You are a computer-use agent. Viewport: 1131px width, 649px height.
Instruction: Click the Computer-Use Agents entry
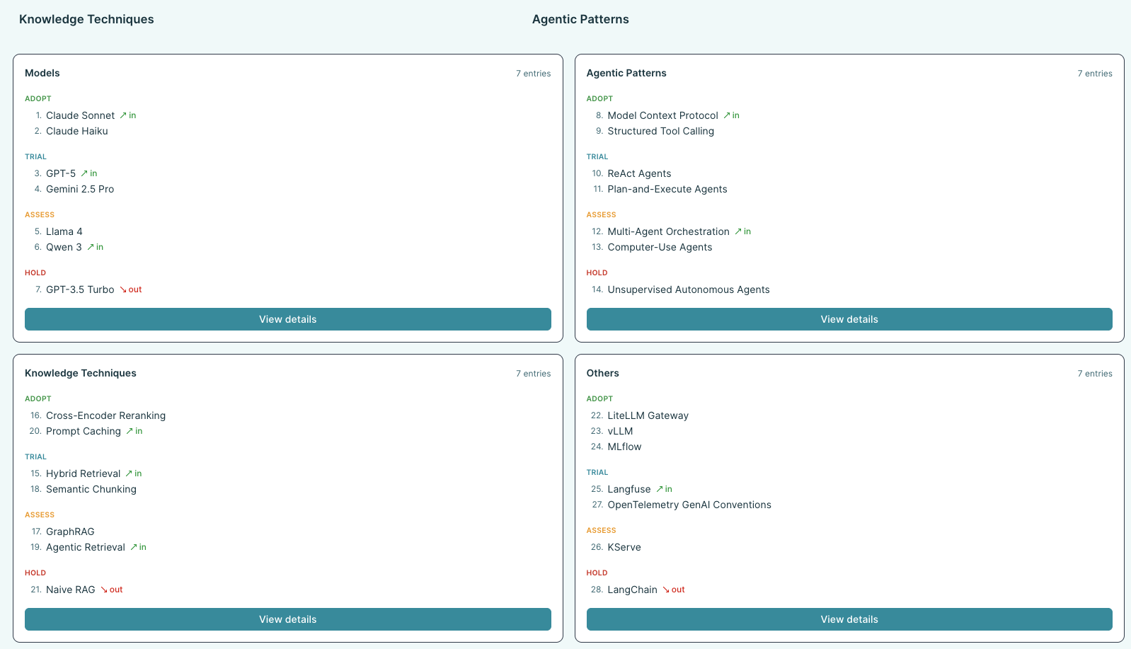660,247
